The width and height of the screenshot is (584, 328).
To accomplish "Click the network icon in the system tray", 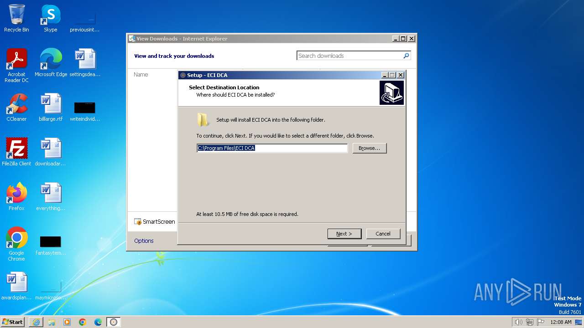I will (x=530, y=322).
